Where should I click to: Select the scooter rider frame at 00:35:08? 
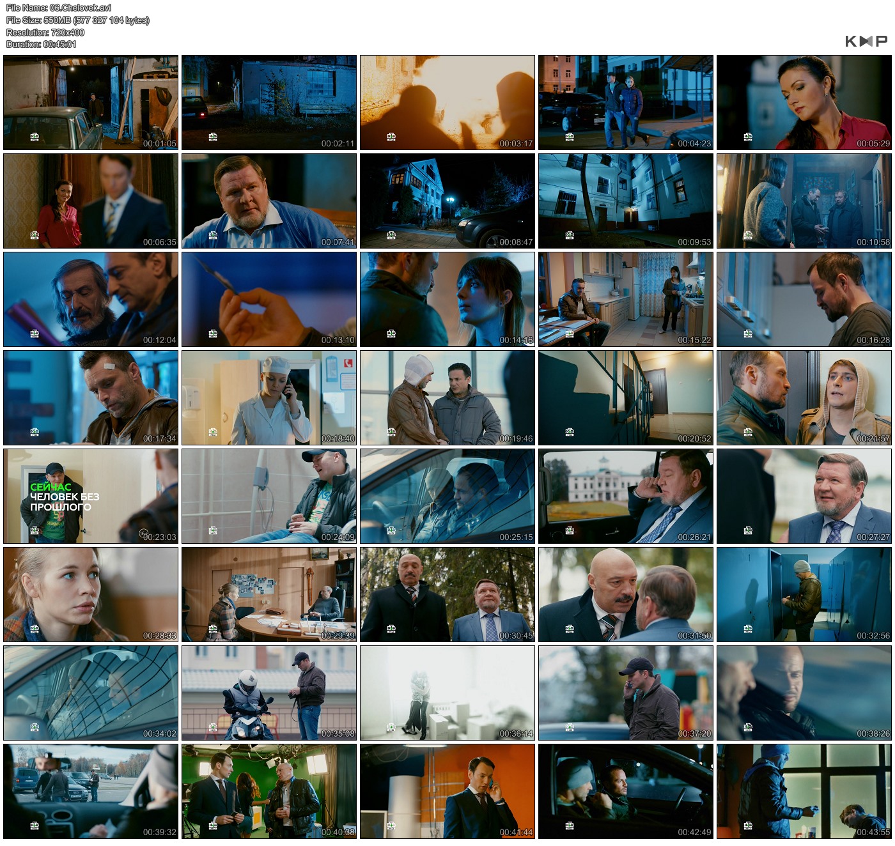pos(268,693)
